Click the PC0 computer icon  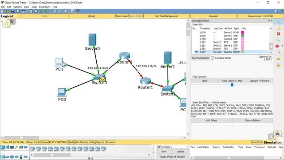62,92
